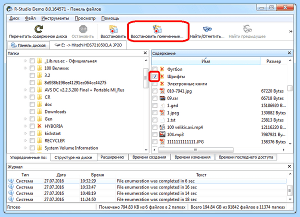Check the 1.txt file checkbox
This screenshot has width=300, height=217.
pyautogui.click(x=155, y=120)
